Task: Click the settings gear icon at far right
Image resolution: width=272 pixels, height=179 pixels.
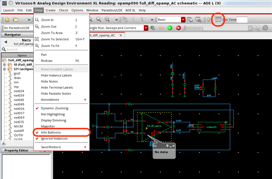Action: 265,28
